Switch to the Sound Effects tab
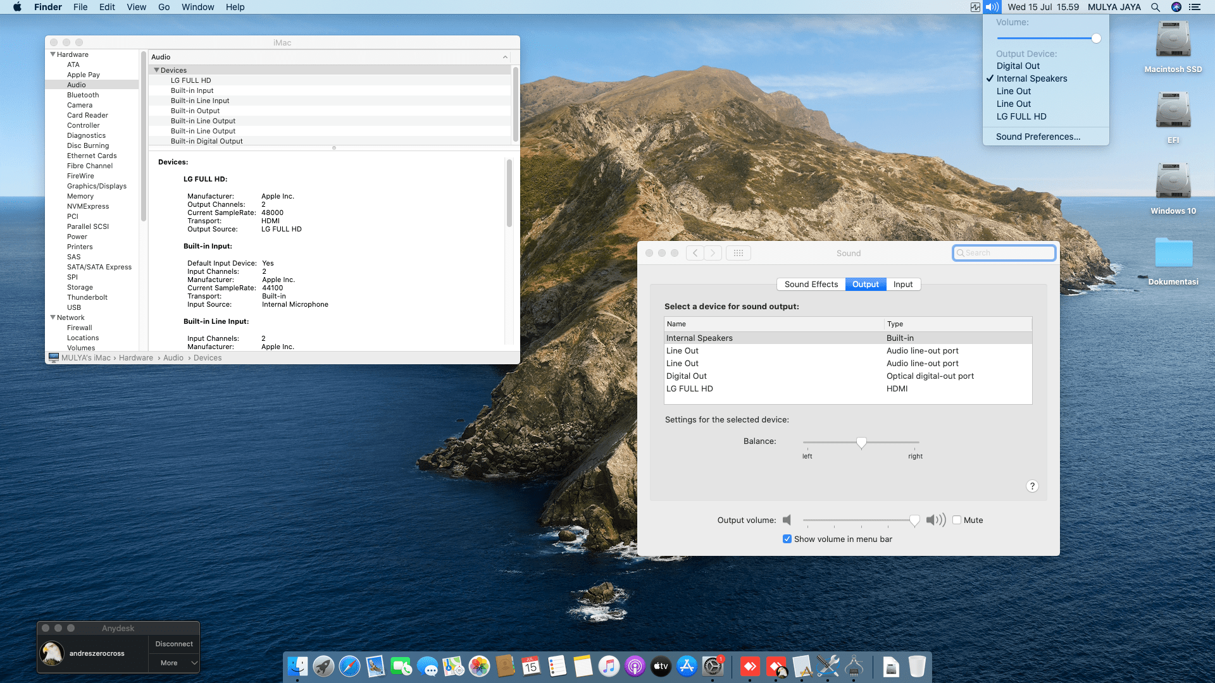Viewport: 1215px width, 683px height. pyautogui.click(x=811, y=285)
